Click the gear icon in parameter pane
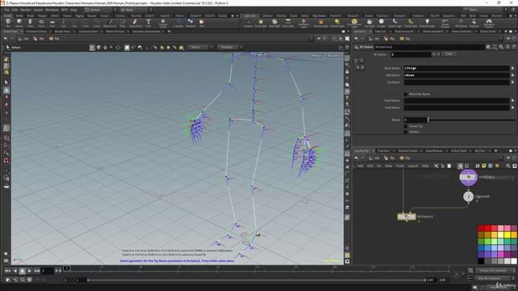The width and height of the screenshot is (518, 291). point(488,47)
